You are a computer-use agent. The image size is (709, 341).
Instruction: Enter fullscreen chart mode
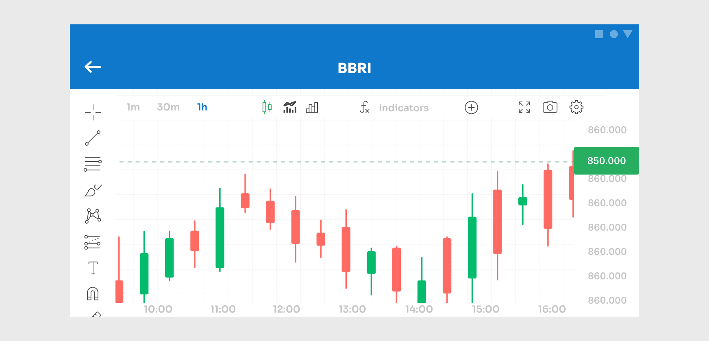pyautogui.click(x=524, y=107)
